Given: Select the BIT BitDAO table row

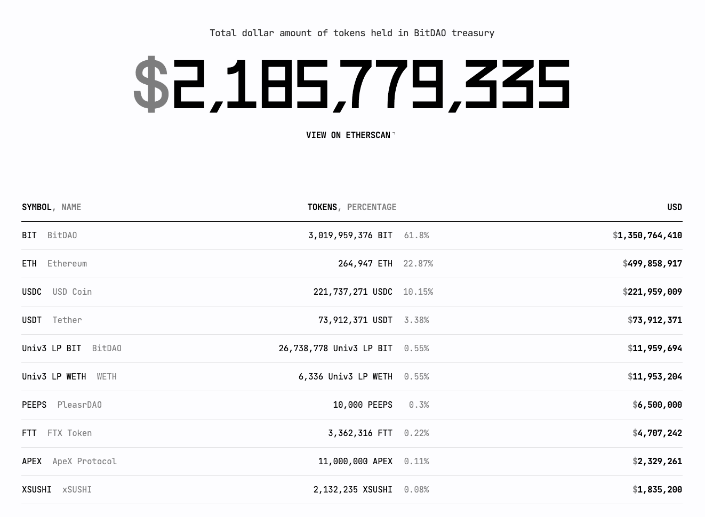Looking at the screenshot, I should click(352, 236).
